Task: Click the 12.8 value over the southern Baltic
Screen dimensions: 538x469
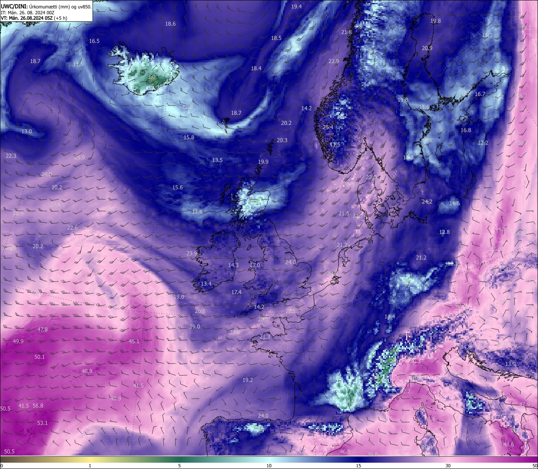Action: (445, 232)
